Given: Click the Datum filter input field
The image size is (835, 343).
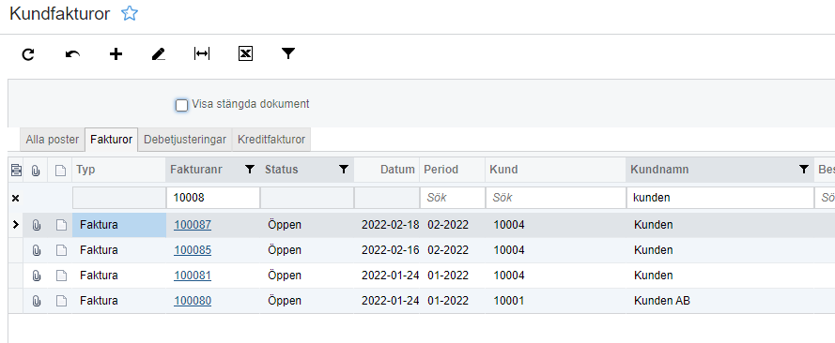Looking at the screenshot, I should (387, 198).
